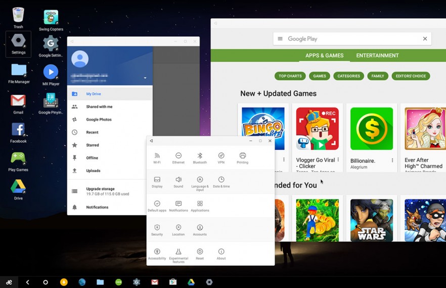Viewport: 446px width, 288px height.
Task: Expand account switcher arrow in Drive
Action: tap(145, 78)
